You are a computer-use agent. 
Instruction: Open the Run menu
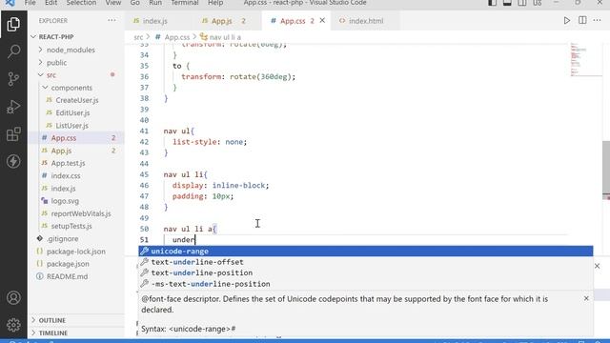tap(155, 3)
